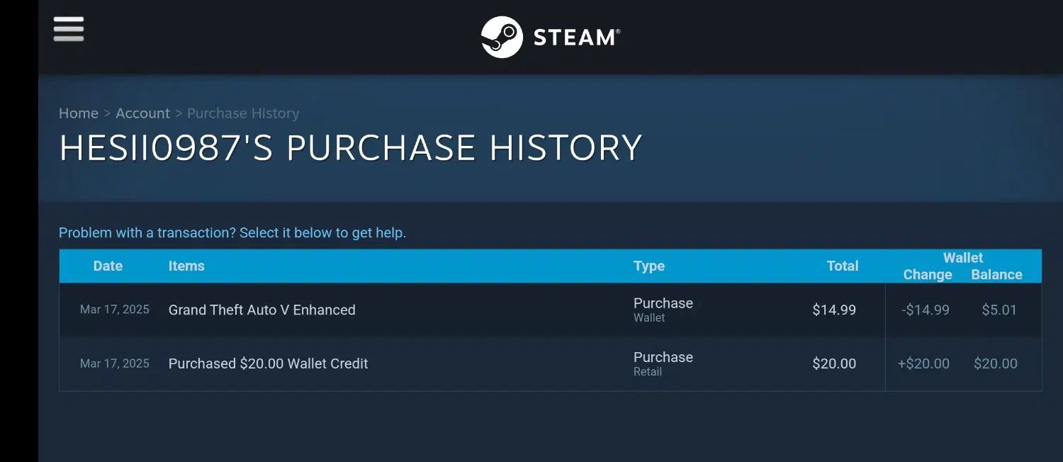1063x462 pixels.
Task: Click the Steam logo in the header
Action: point(551,37)
